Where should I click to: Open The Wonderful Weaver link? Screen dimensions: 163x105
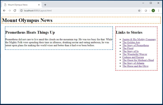(134, 54)
